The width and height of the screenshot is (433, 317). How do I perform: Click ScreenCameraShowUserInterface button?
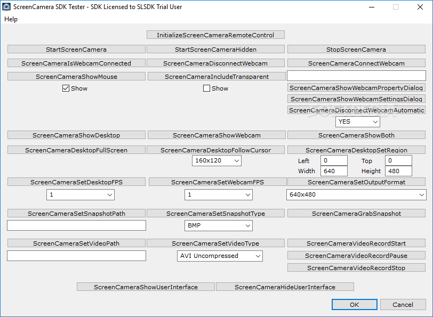pos(146,287)
